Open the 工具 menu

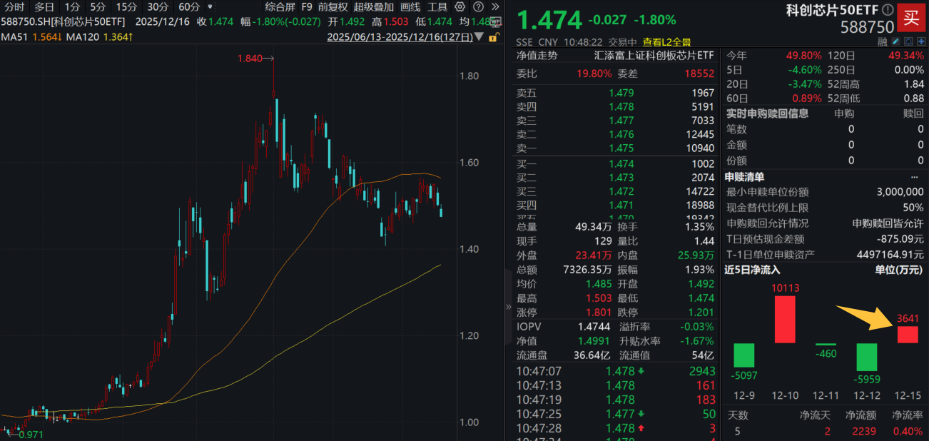(438, 6)
